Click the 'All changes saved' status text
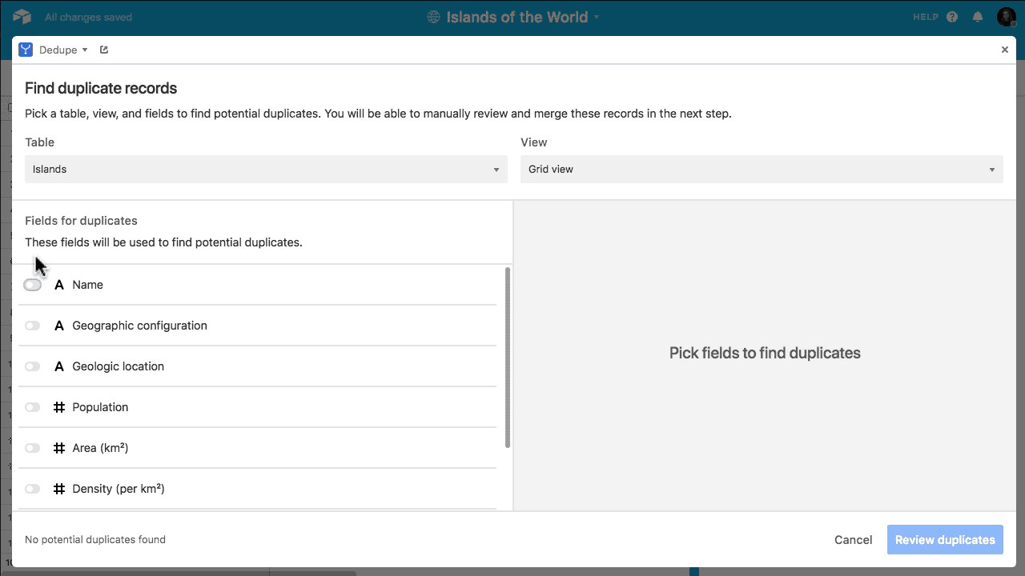The height and width of the screenshot is (576, 1025). pyautogui.click(x=88, y=17)
